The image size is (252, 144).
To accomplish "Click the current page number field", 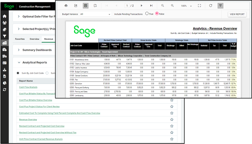I will [x=127, y=6].
